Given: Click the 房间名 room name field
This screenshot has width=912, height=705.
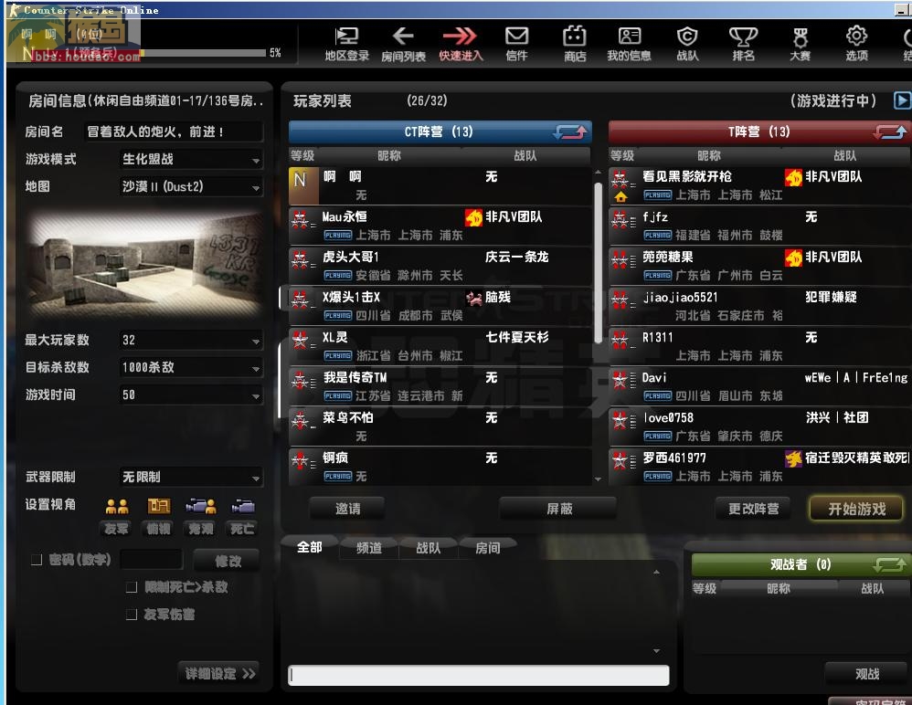Looking at the screenshot, I should pyautogui.click(x=174, y=132).
